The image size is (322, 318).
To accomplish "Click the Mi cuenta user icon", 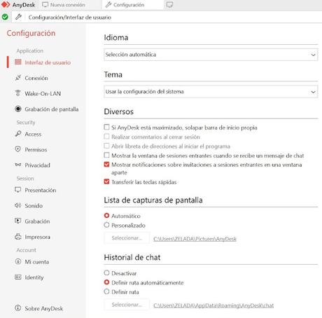I will [x=18, y=261].
